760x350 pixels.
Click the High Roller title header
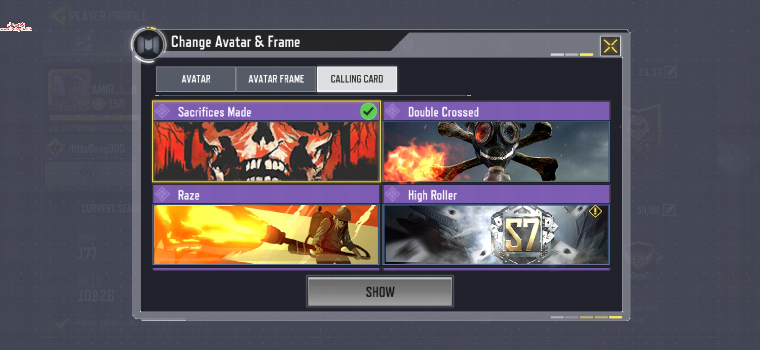tap(496, 194)
